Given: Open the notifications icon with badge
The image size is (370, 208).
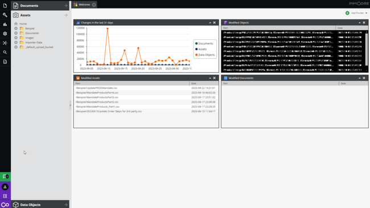Looking at the screenshot, I should pyautogui.click(x=6, y=177).
